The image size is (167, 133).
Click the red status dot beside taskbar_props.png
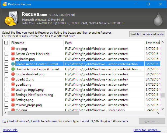point(13,105)
